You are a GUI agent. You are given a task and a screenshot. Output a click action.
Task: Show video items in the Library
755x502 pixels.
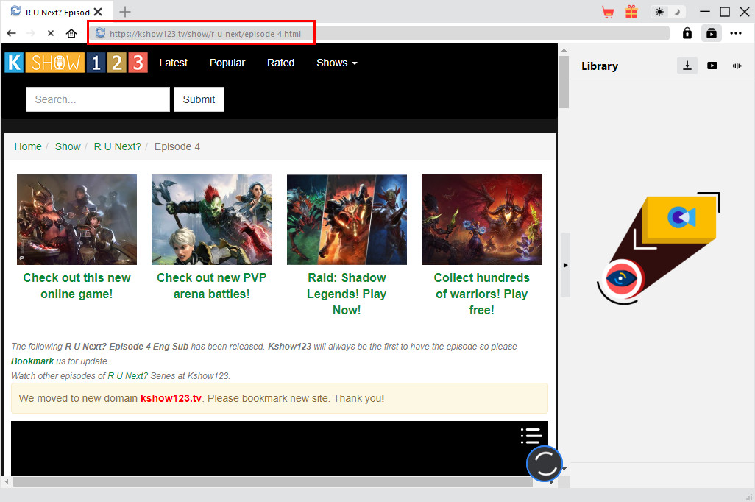(712, 66)
